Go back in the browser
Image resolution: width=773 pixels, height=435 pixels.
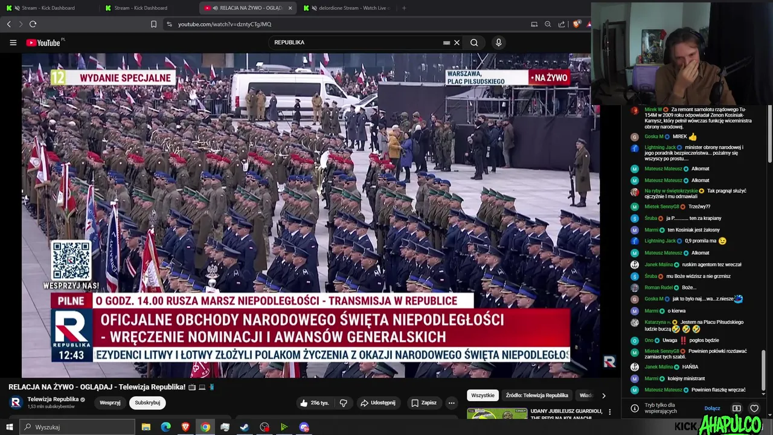[x=8, y=24]
